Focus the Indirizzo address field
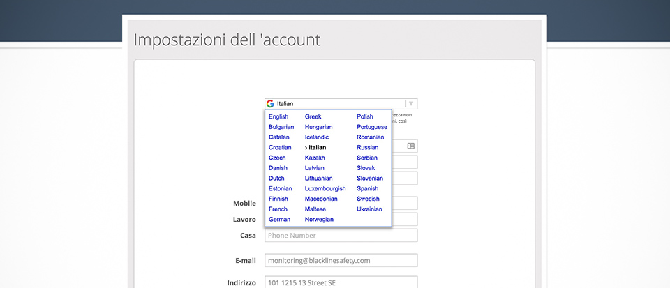The width and height of the screenshot is (670, 288). [x=341, y=282]
